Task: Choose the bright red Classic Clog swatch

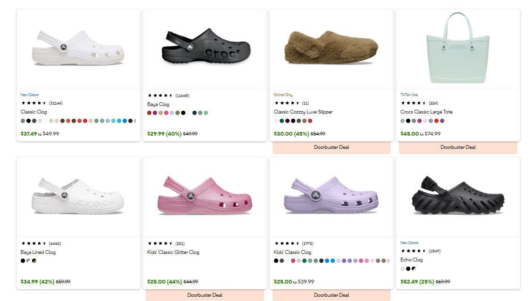Action: (x=85, y=121)
